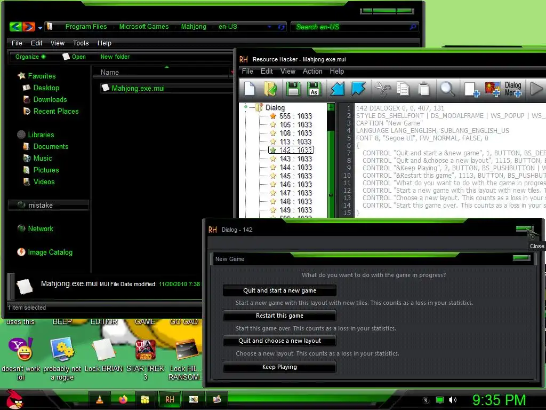
Task: Click the New blank script toolbar icon
Action: (x=250, y=89)
